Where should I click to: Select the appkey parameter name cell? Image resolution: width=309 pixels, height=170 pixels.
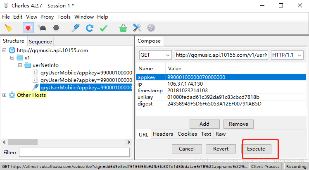pos(151,77)
